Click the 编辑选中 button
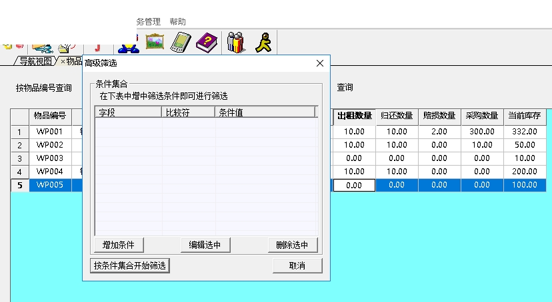552x302 pixels. pos(205,245)
